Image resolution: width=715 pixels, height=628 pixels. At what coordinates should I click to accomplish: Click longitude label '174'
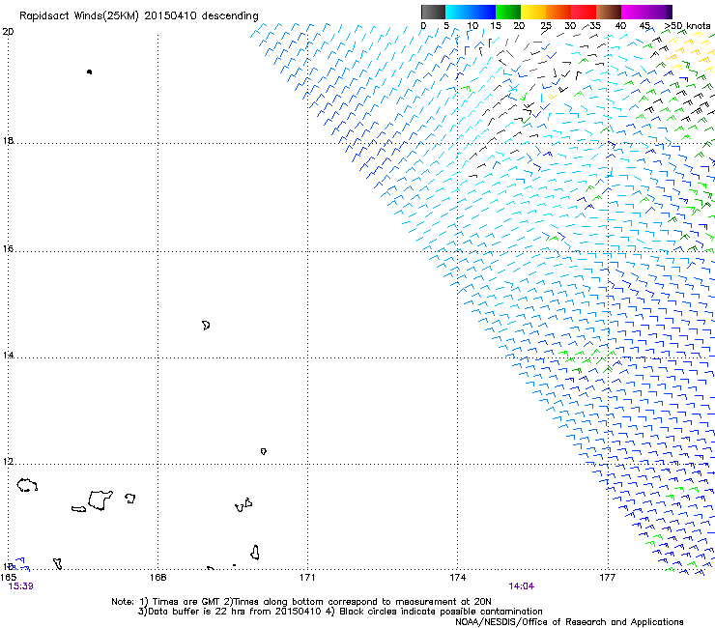(x=457, y=578)
